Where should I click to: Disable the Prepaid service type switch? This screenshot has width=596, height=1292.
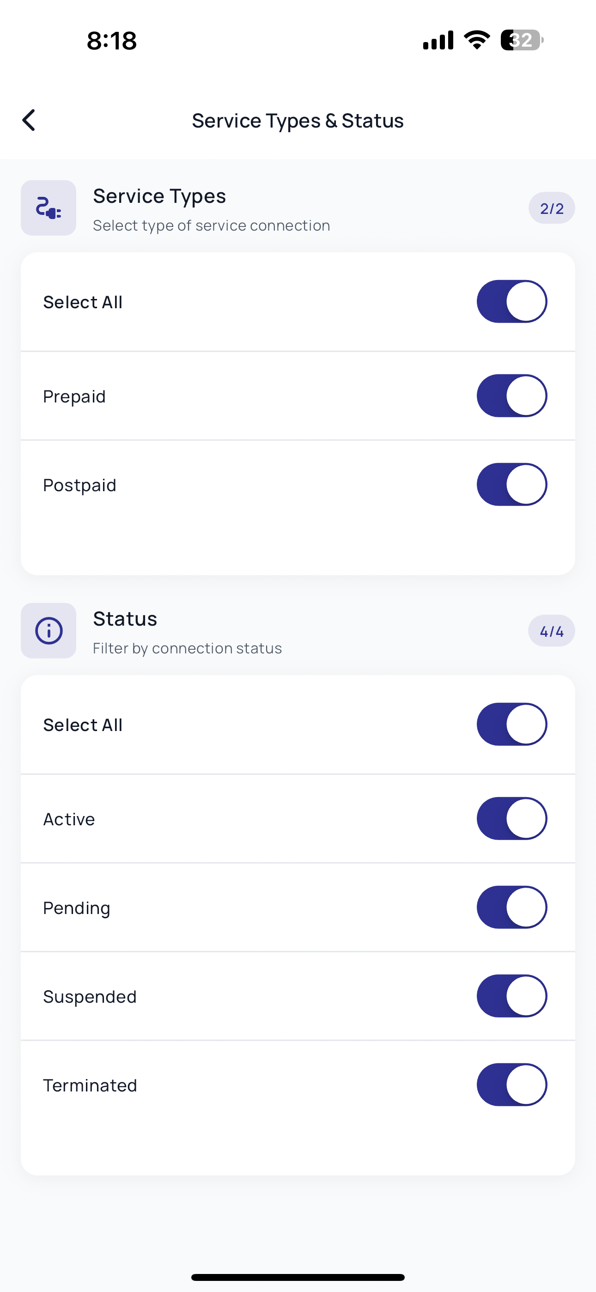[x=512, y=396]
